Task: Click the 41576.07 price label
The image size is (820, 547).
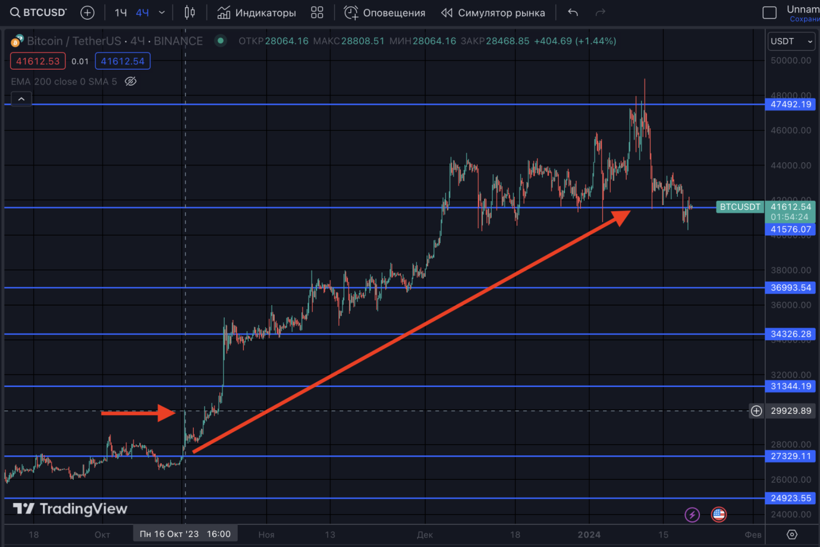Action: 791,230
